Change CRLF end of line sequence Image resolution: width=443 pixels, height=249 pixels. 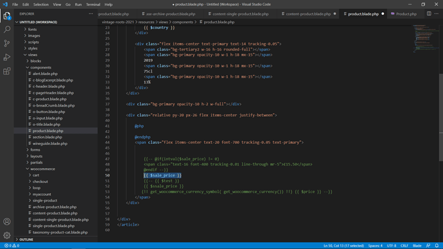click(404, 246)
